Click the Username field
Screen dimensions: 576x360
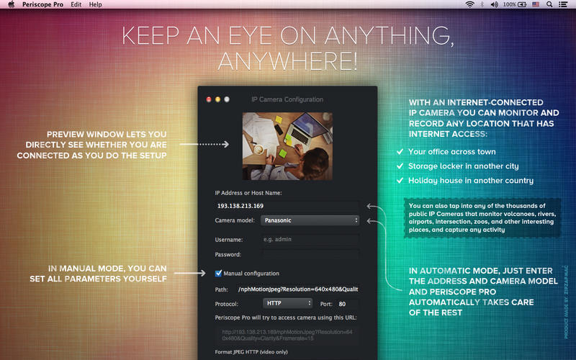[x=310, y=240]
